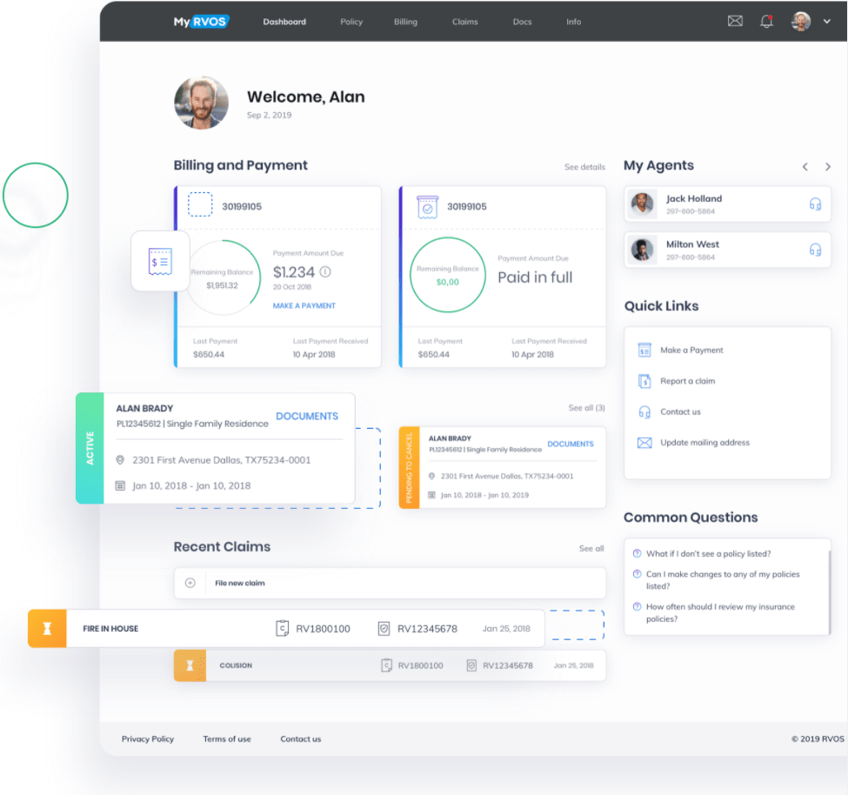Expand the user profile dropdown arrow
This screenshot has width=848, height=795.
click(x=826, y=22)
